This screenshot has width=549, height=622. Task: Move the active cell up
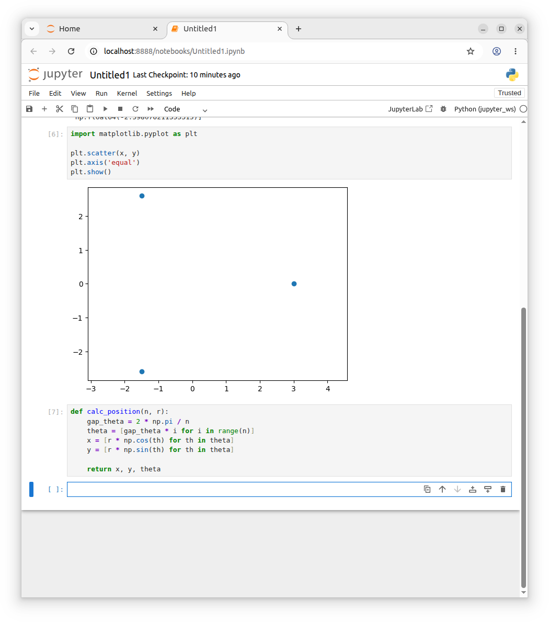(x=442, y=489)
